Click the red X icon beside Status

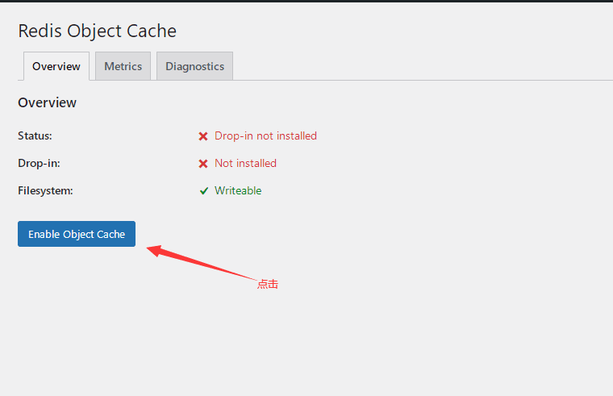coord(203,136)
